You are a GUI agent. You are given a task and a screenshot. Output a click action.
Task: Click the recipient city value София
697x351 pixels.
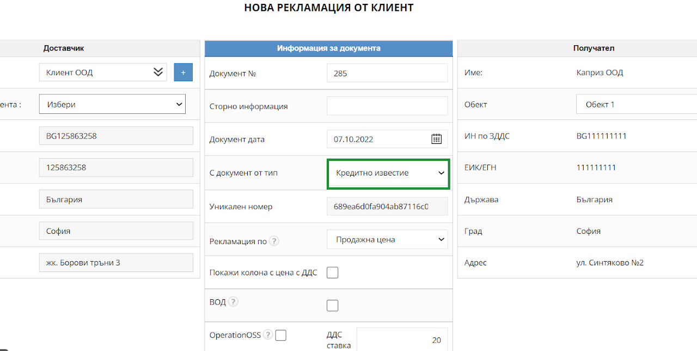(x=588, y=231)
